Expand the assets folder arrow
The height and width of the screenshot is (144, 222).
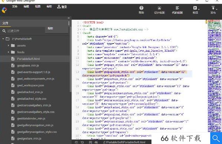(x=8, y=45)
